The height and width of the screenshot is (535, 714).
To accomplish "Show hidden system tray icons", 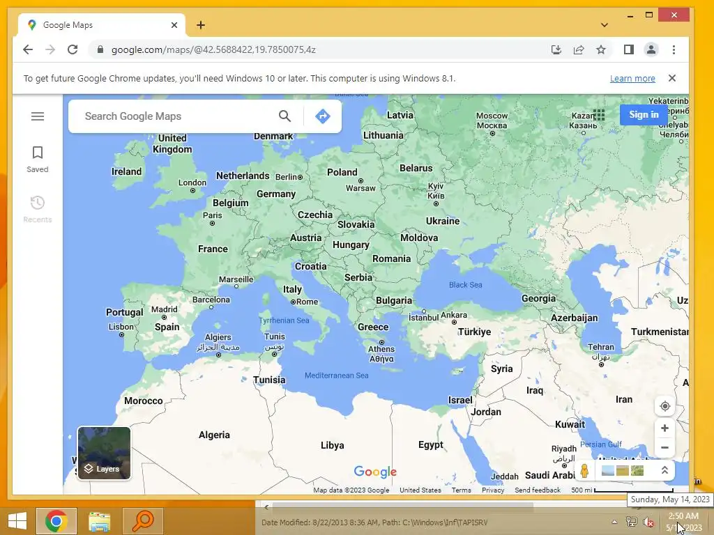I will click(x=614, y=522).
